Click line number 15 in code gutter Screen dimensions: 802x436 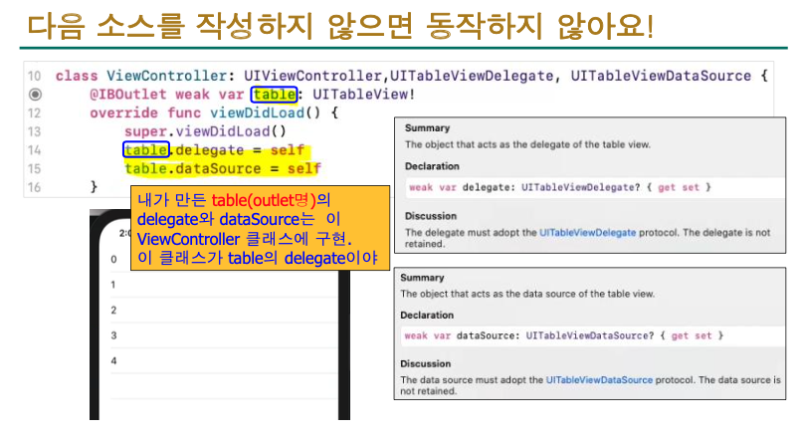point(34,168)
